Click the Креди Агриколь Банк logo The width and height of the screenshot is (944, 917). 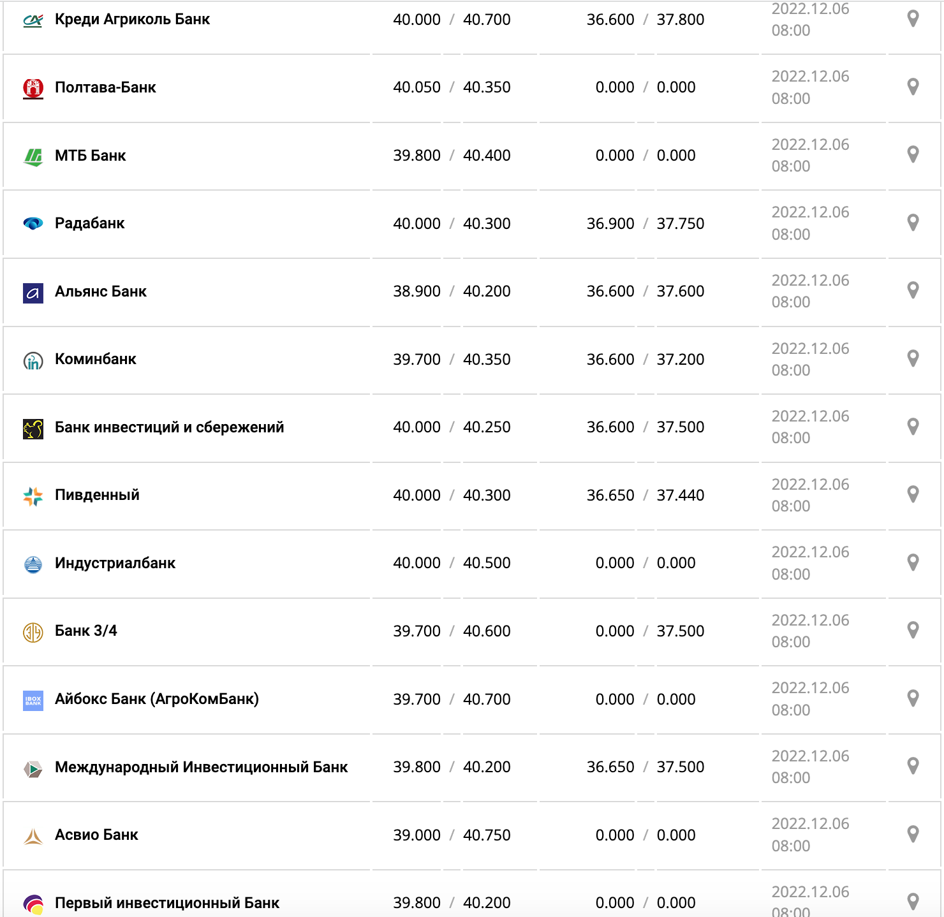(33, 20)
